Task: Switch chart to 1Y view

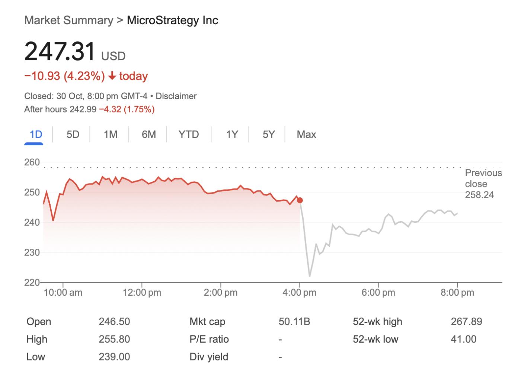Action: click(232, 134)
